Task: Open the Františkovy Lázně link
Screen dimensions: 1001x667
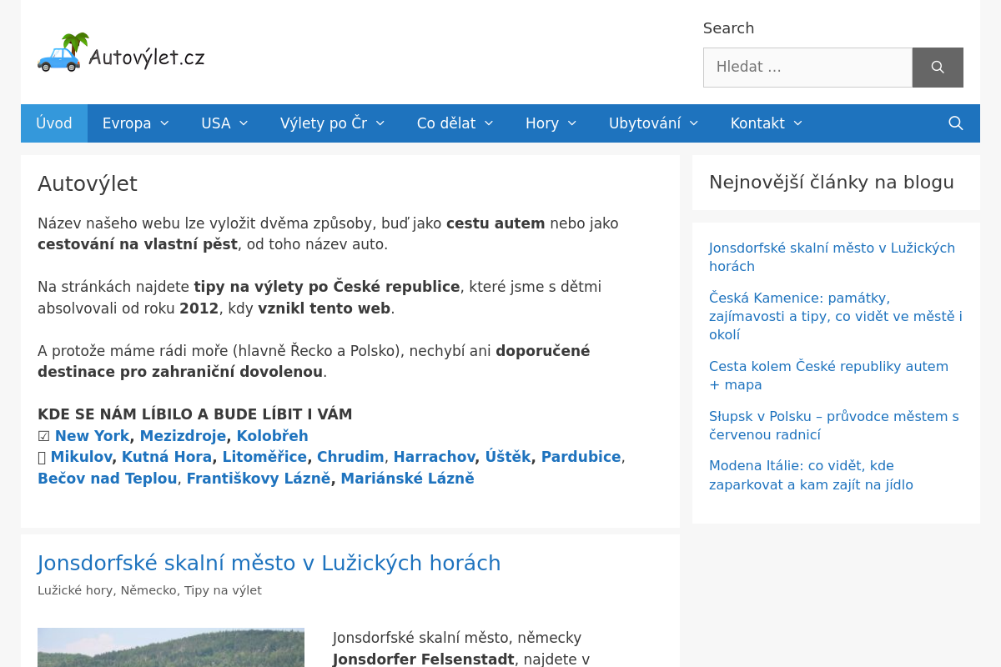Action: point(259,479)
